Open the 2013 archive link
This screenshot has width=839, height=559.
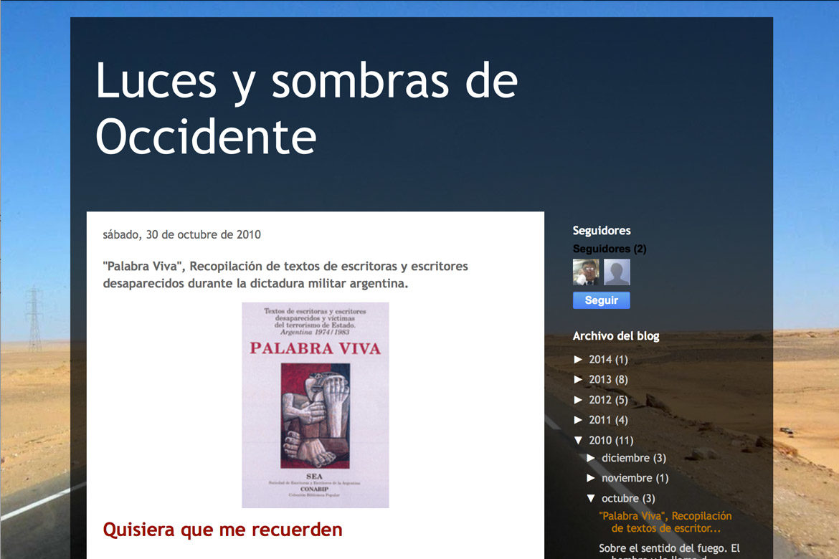600,380
